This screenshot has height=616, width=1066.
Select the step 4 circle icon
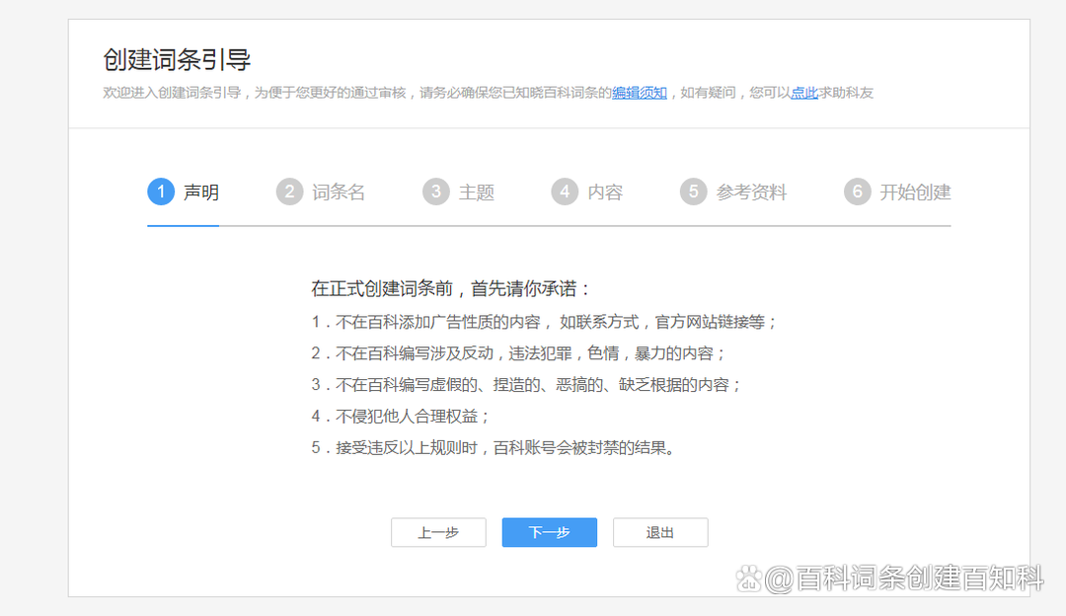(x=565, y=192)
